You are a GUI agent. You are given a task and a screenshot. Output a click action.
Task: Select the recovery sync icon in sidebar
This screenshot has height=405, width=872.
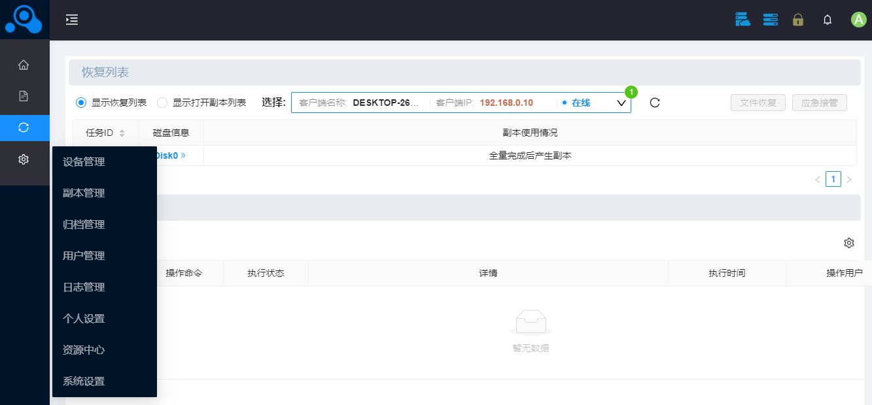click(24, 127)
